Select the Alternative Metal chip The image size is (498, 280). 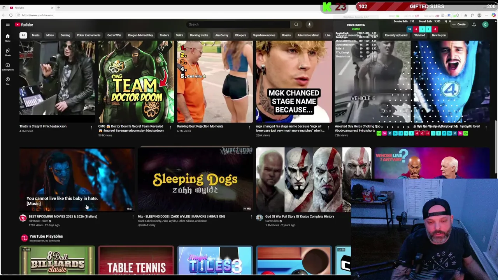point(308,35)
